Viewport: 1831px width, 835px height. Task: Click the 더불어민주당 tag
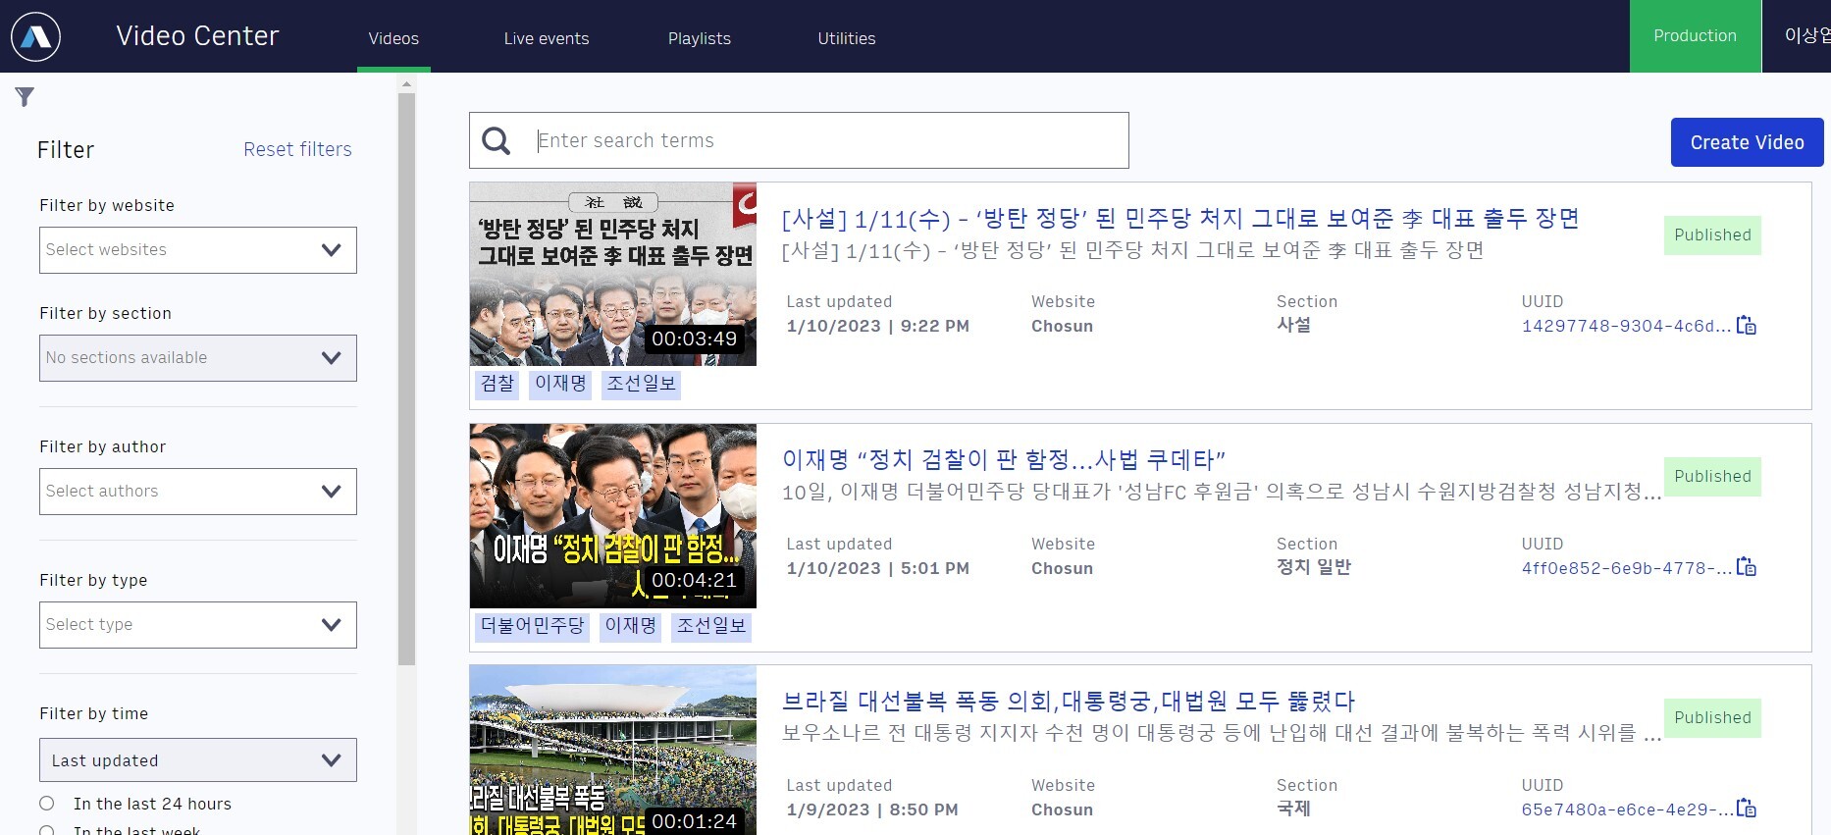[x=532, y=626]
